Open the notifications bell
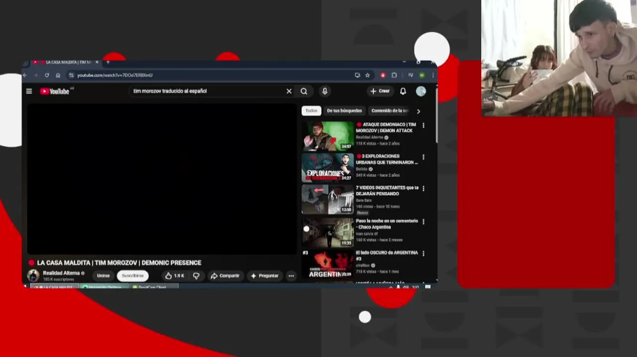 pyautogui.click(x=403, y=91)
